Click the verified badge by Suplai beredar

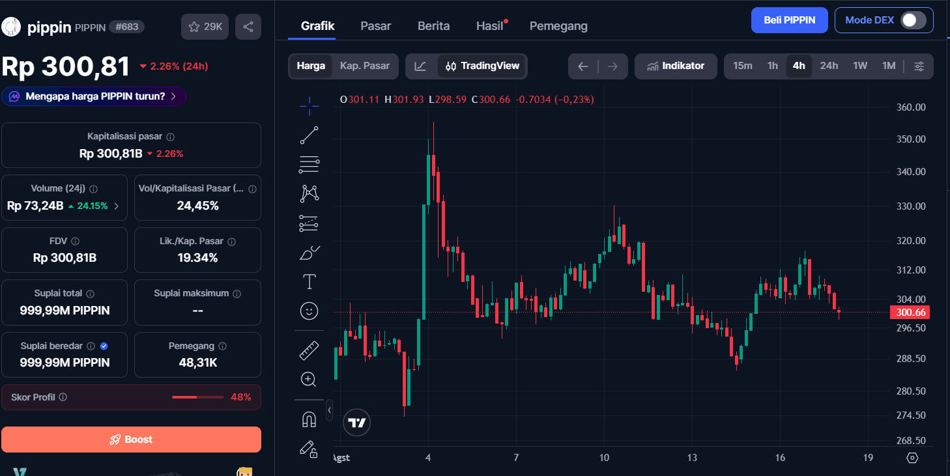(104, 346)
